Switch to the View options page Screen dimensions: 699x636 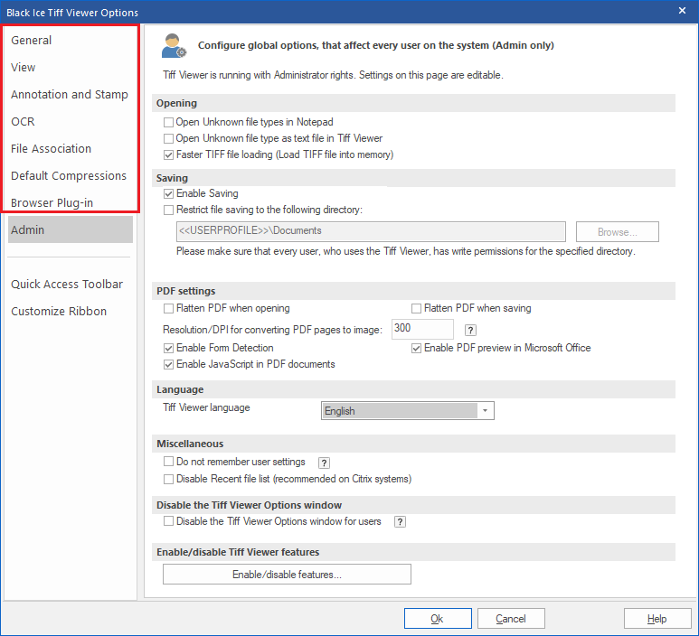coord(71,67)
